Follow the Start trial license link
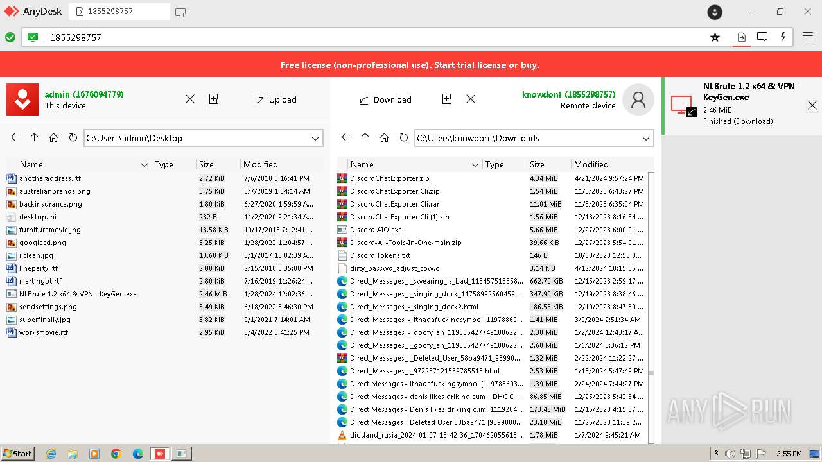This screenshot has width=822, height=462. point(470,65)
